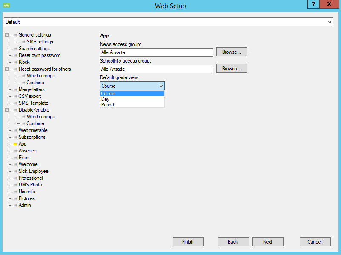Choose Period from the grade view list
341x255 pixels.
click(x=107, y=105)
